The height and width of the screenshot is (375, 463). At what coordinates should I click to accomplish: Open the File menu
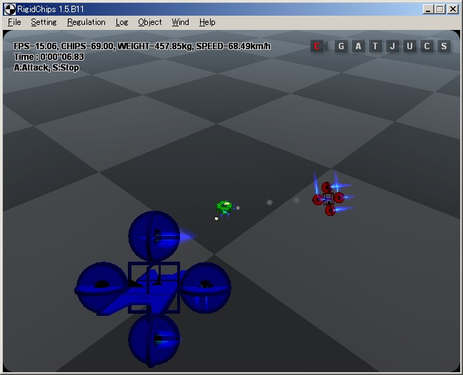click(x=14, y=22)
